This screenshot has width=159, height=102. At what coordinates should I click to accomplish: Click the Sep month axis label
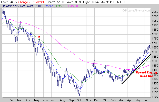coord(71,100)
